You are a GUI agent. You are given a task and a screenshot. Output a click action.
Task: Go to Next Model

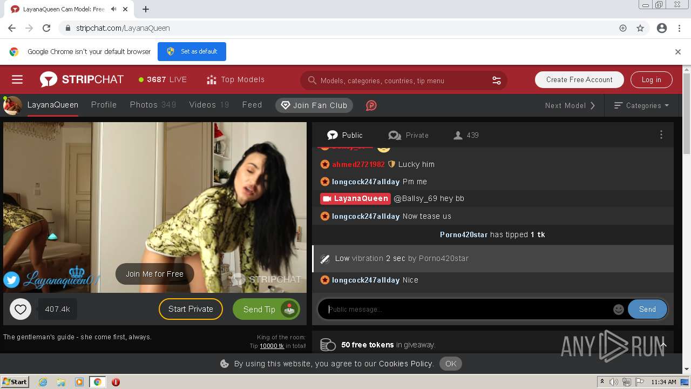[x=570, y=105]
